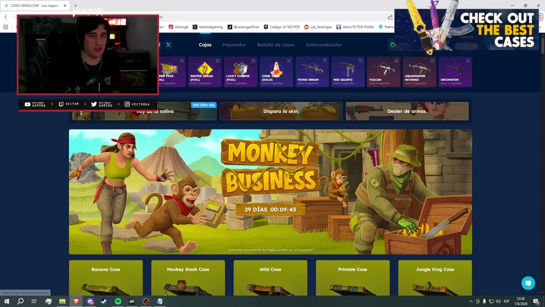This screenshot has width=545, height=307.
Task: Open the X (Twitter) social icon in site header
Action: 168,45
